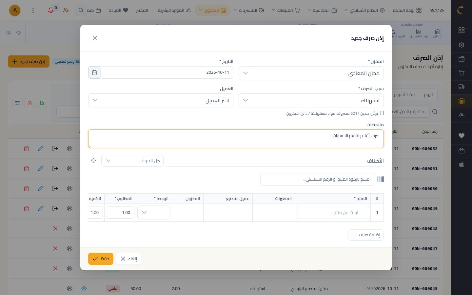
Task: Go to لوحة التحكم dashboard
Action: 407,10
